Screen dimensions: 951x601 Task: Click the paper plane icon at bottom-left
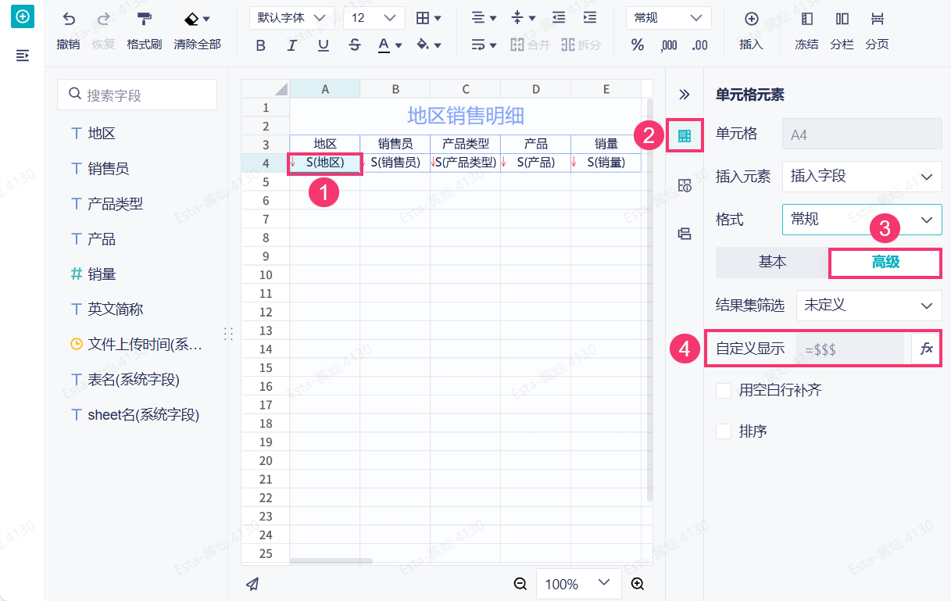click(x=252, y=584)
